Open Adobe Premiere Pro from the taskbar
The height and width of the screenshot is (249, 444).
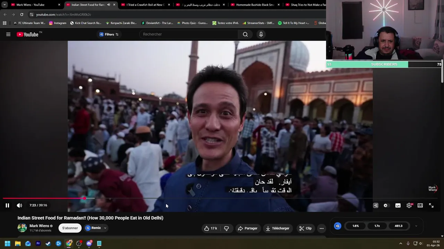pos(38,243)
